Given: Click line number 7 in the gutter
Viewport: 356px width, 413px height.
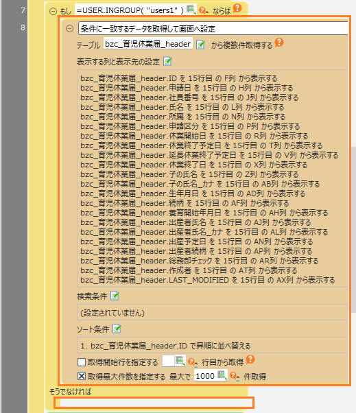Looking at the screenshot, I should click(23, 10).
